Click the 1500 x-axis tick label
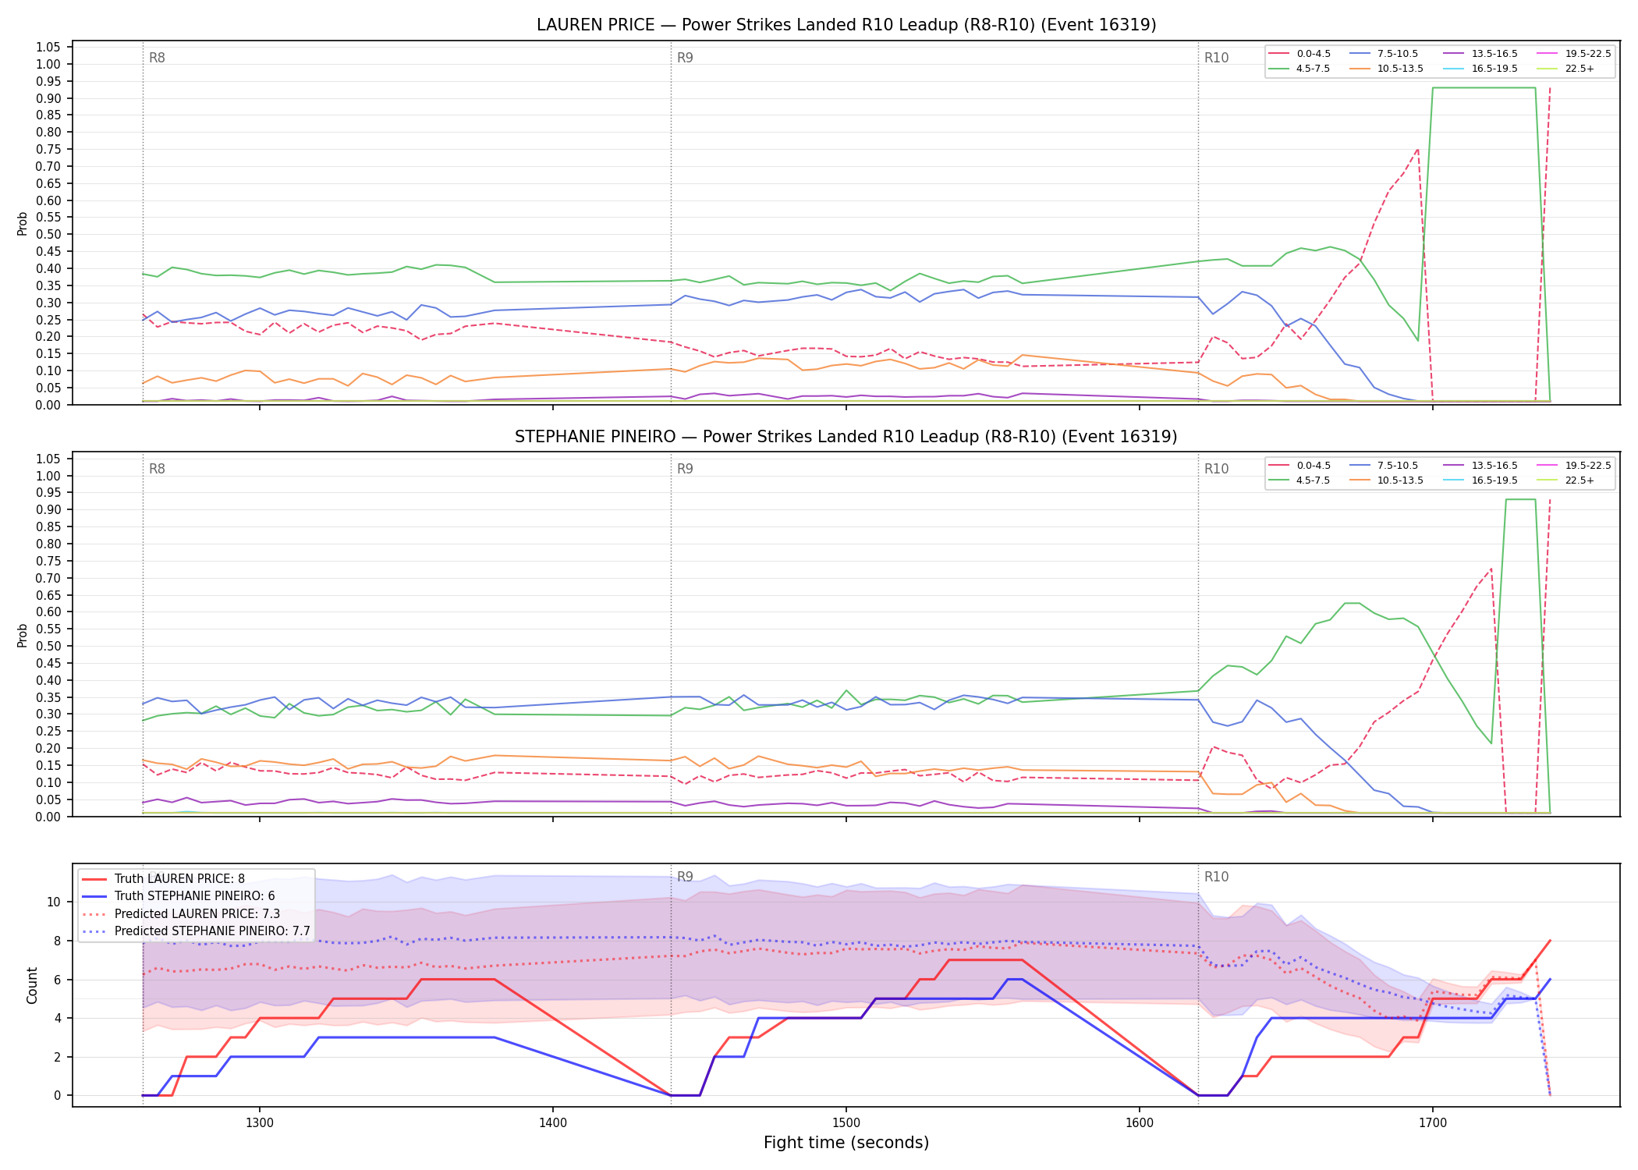 pos(846,1123)
